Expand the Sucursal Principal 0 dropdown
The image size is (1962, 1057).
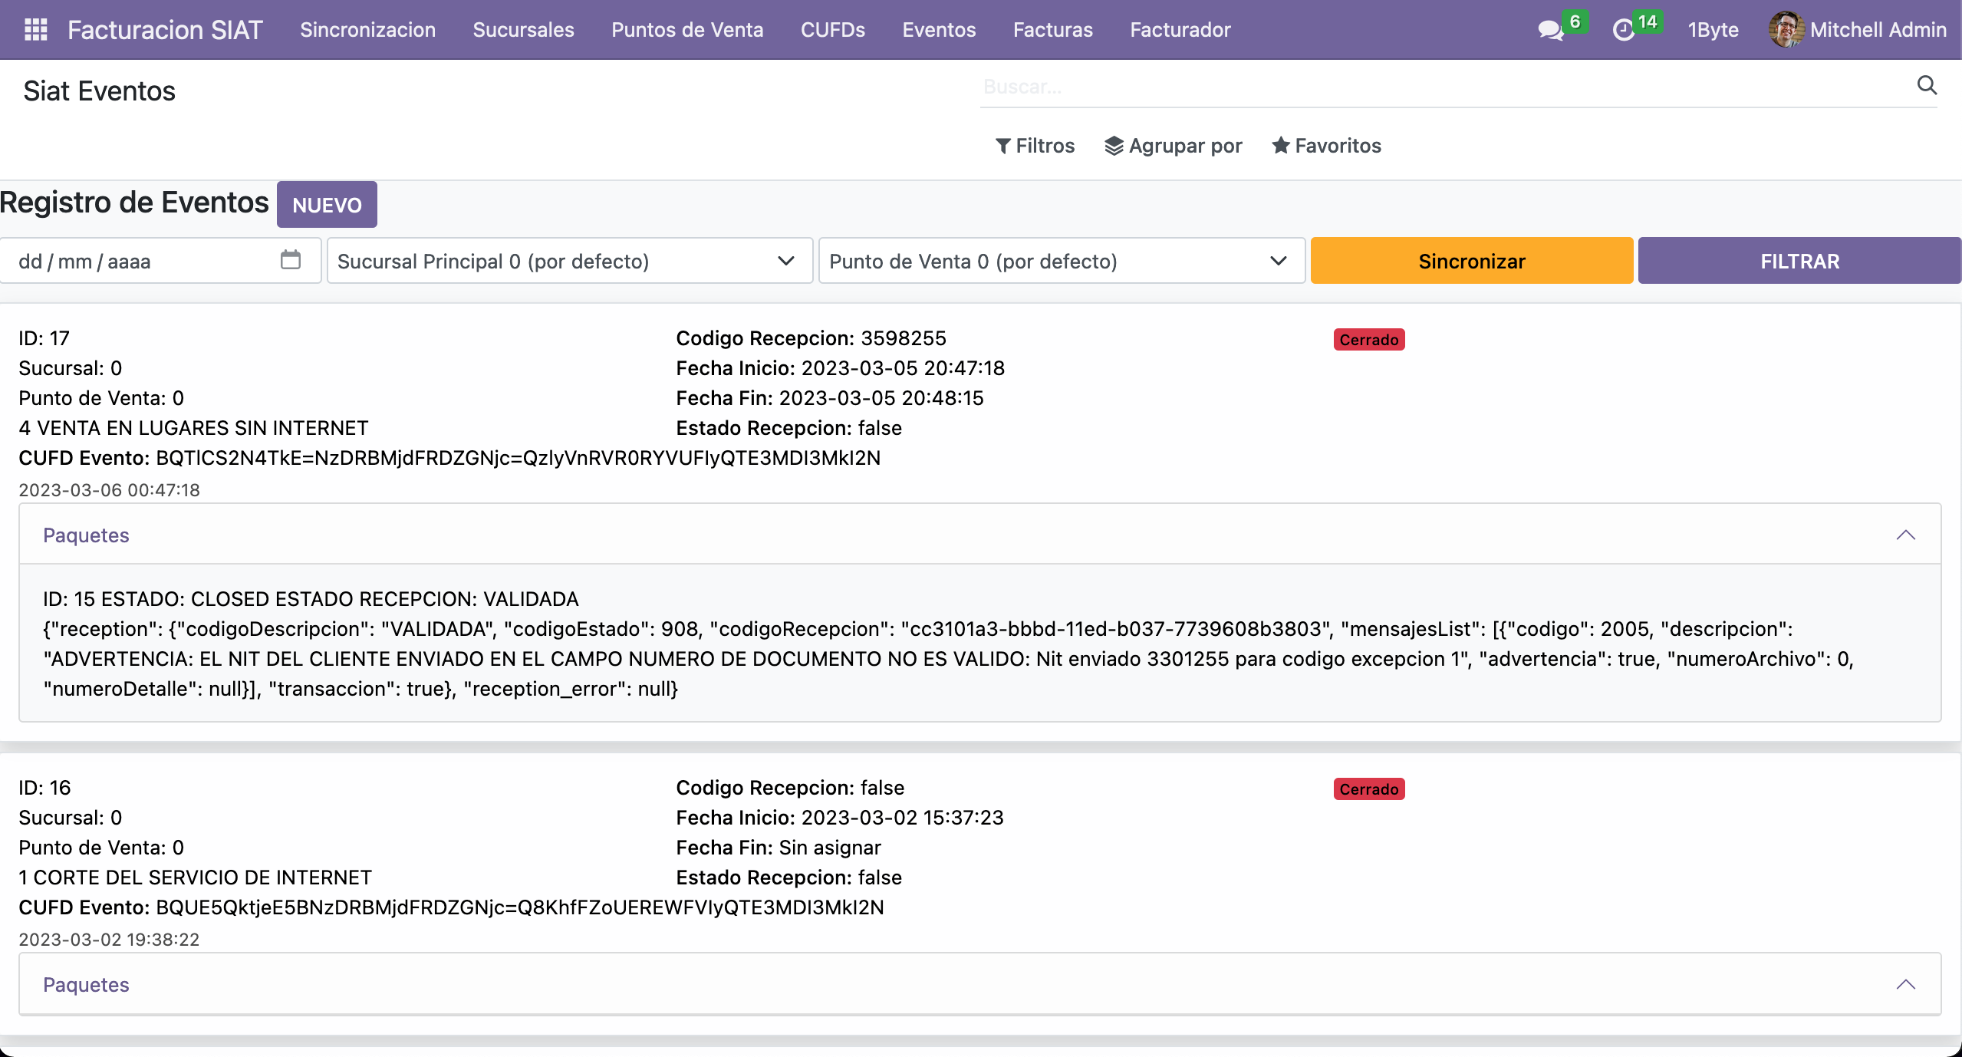tap(569, 261)
